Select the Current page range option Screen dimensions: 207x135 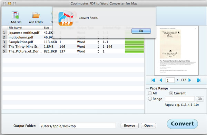click(171, 93)
